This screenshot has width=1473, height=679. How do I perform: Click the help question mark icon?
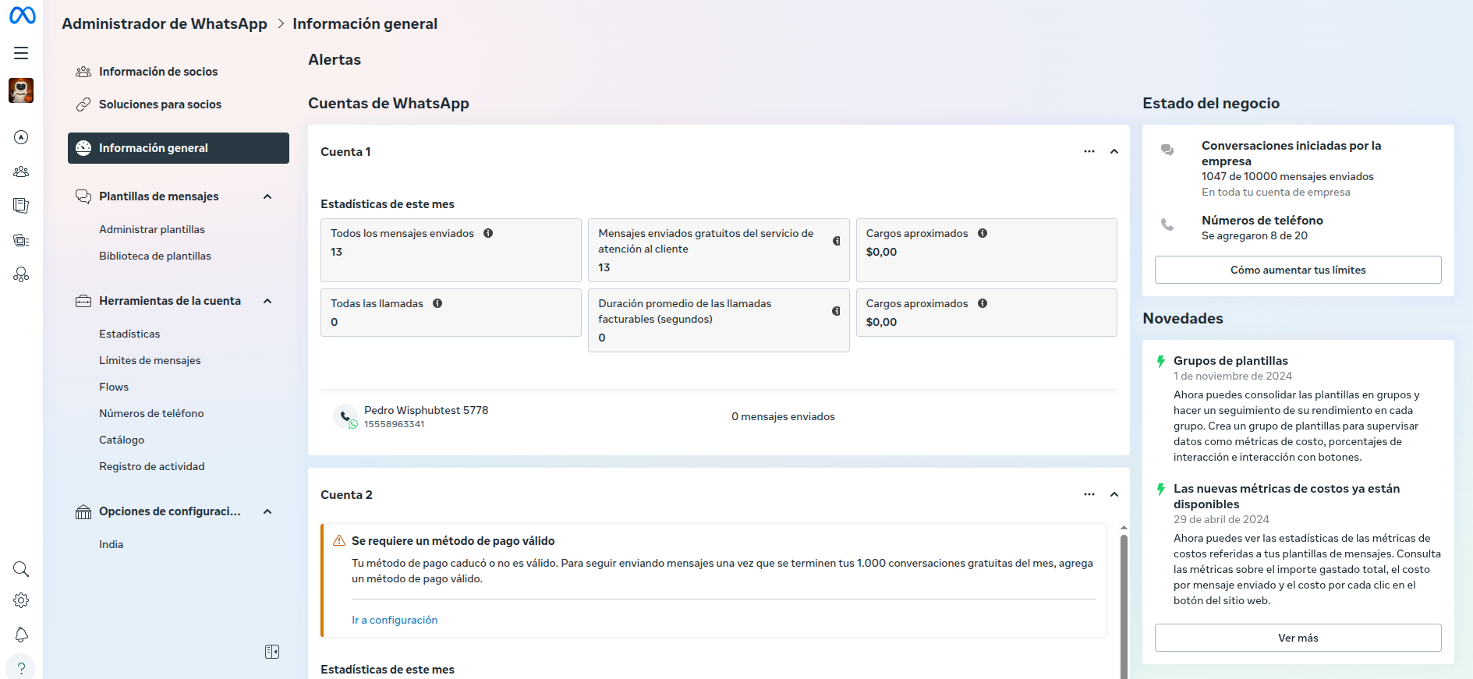click(21, 668)
